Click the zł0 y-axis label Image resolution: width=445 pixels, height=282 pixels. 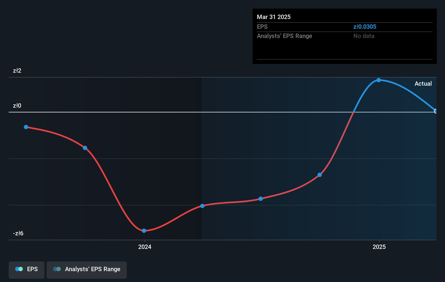[17, 105]
